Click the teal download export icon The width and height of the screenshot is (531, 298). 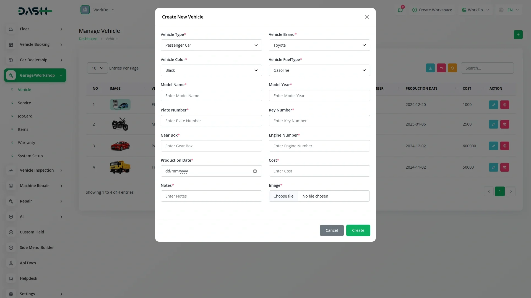point(430,68)
